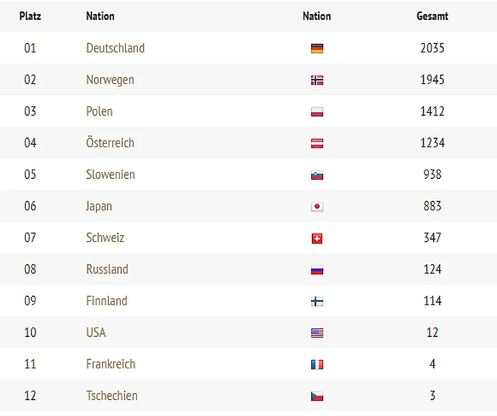Click rank number 06 for Japan
This screenshot has width=497, height=416.
click(30, 206)
